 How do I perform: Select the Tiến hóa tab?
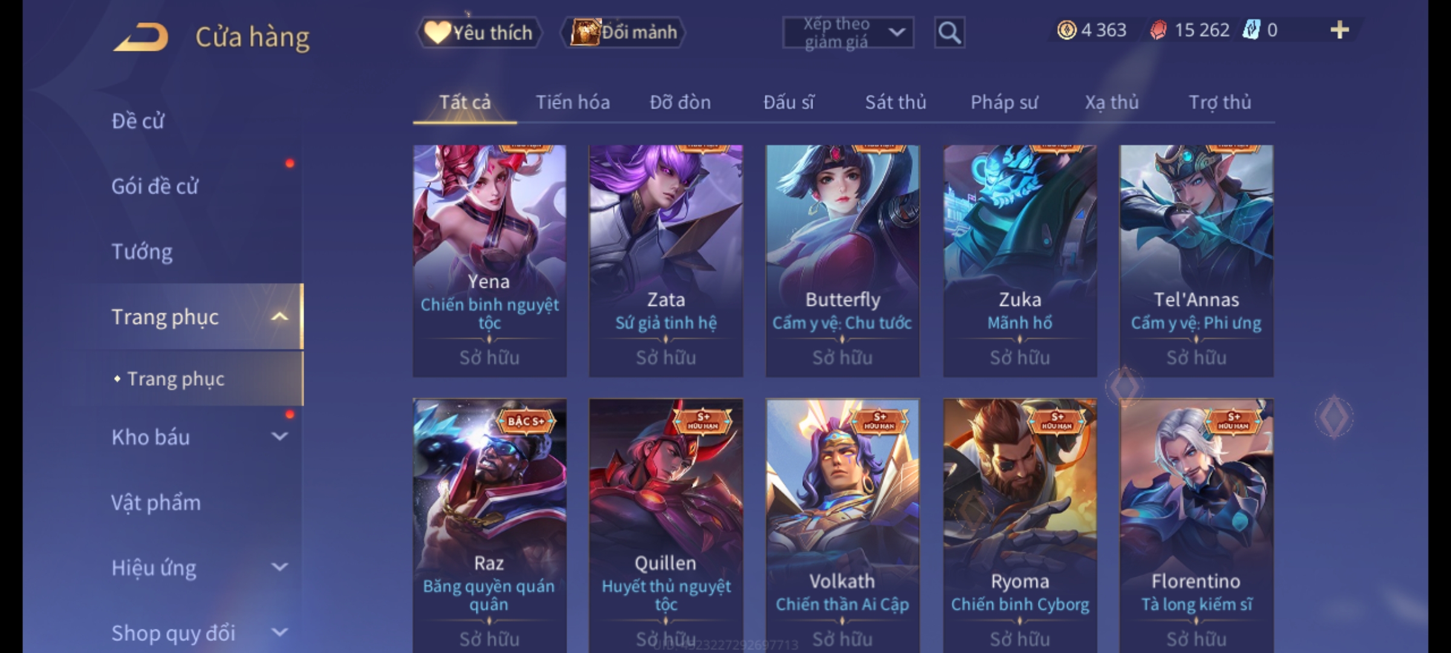pyautogui.click(x=573, y=102)
